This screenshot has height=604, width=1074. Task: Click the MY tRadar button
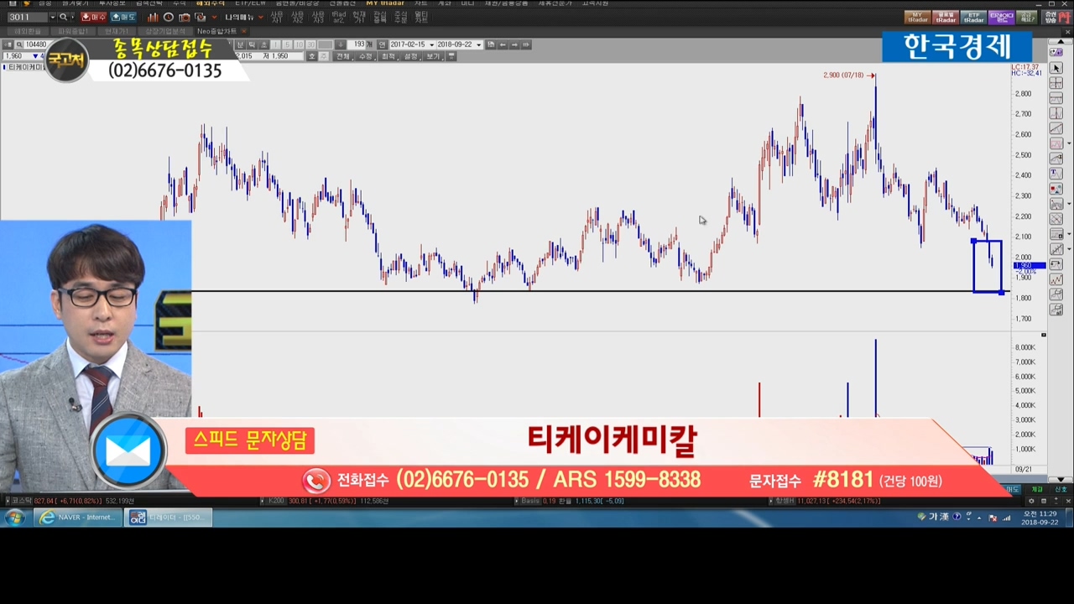(917, 17)
